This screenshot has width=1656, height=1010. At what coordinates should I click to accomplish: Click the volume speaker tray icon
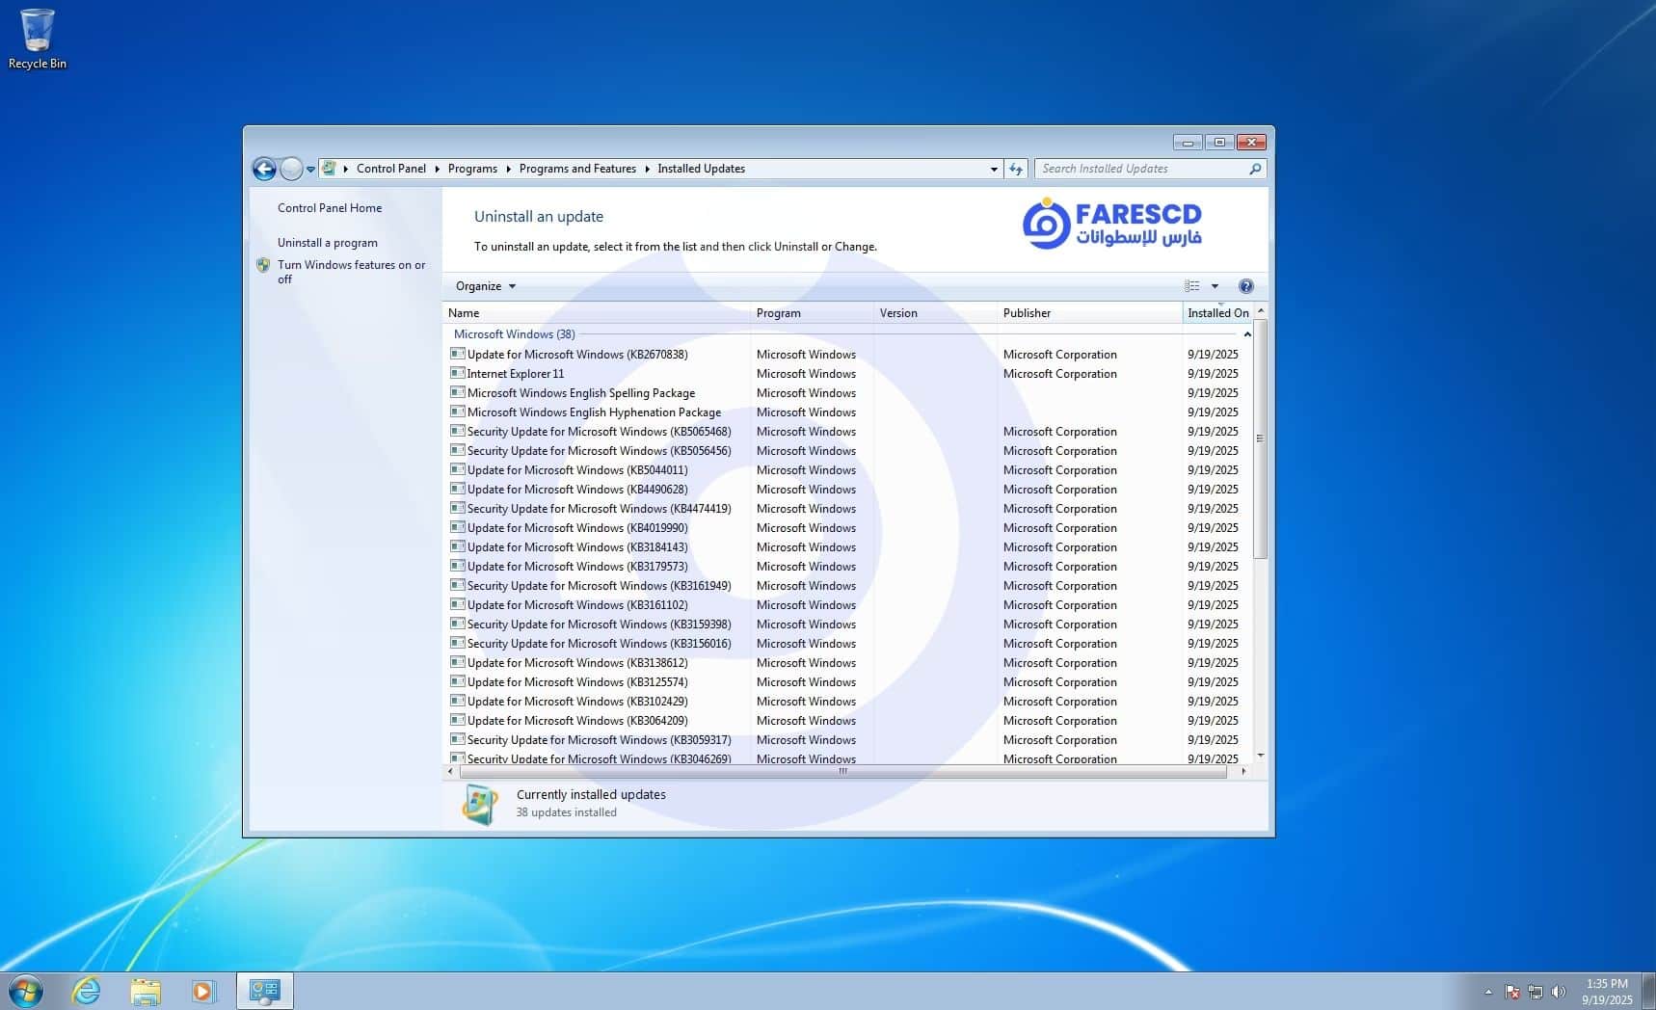coord(1559,992)
